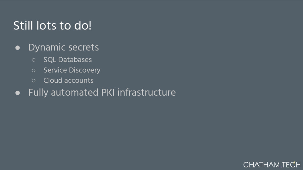The height and width of the screenshot is (170, 303).
Task: Click the SQL Databases sub-item
Action: point(67,60)
